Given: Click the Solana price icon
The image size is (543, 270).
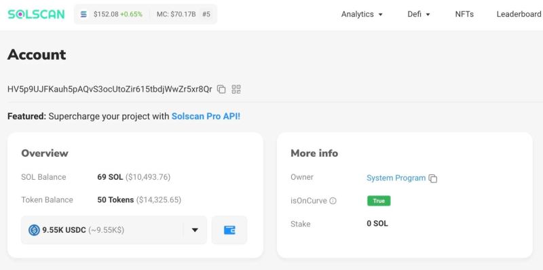Looking at the screenshot, I should coord(83,14).
